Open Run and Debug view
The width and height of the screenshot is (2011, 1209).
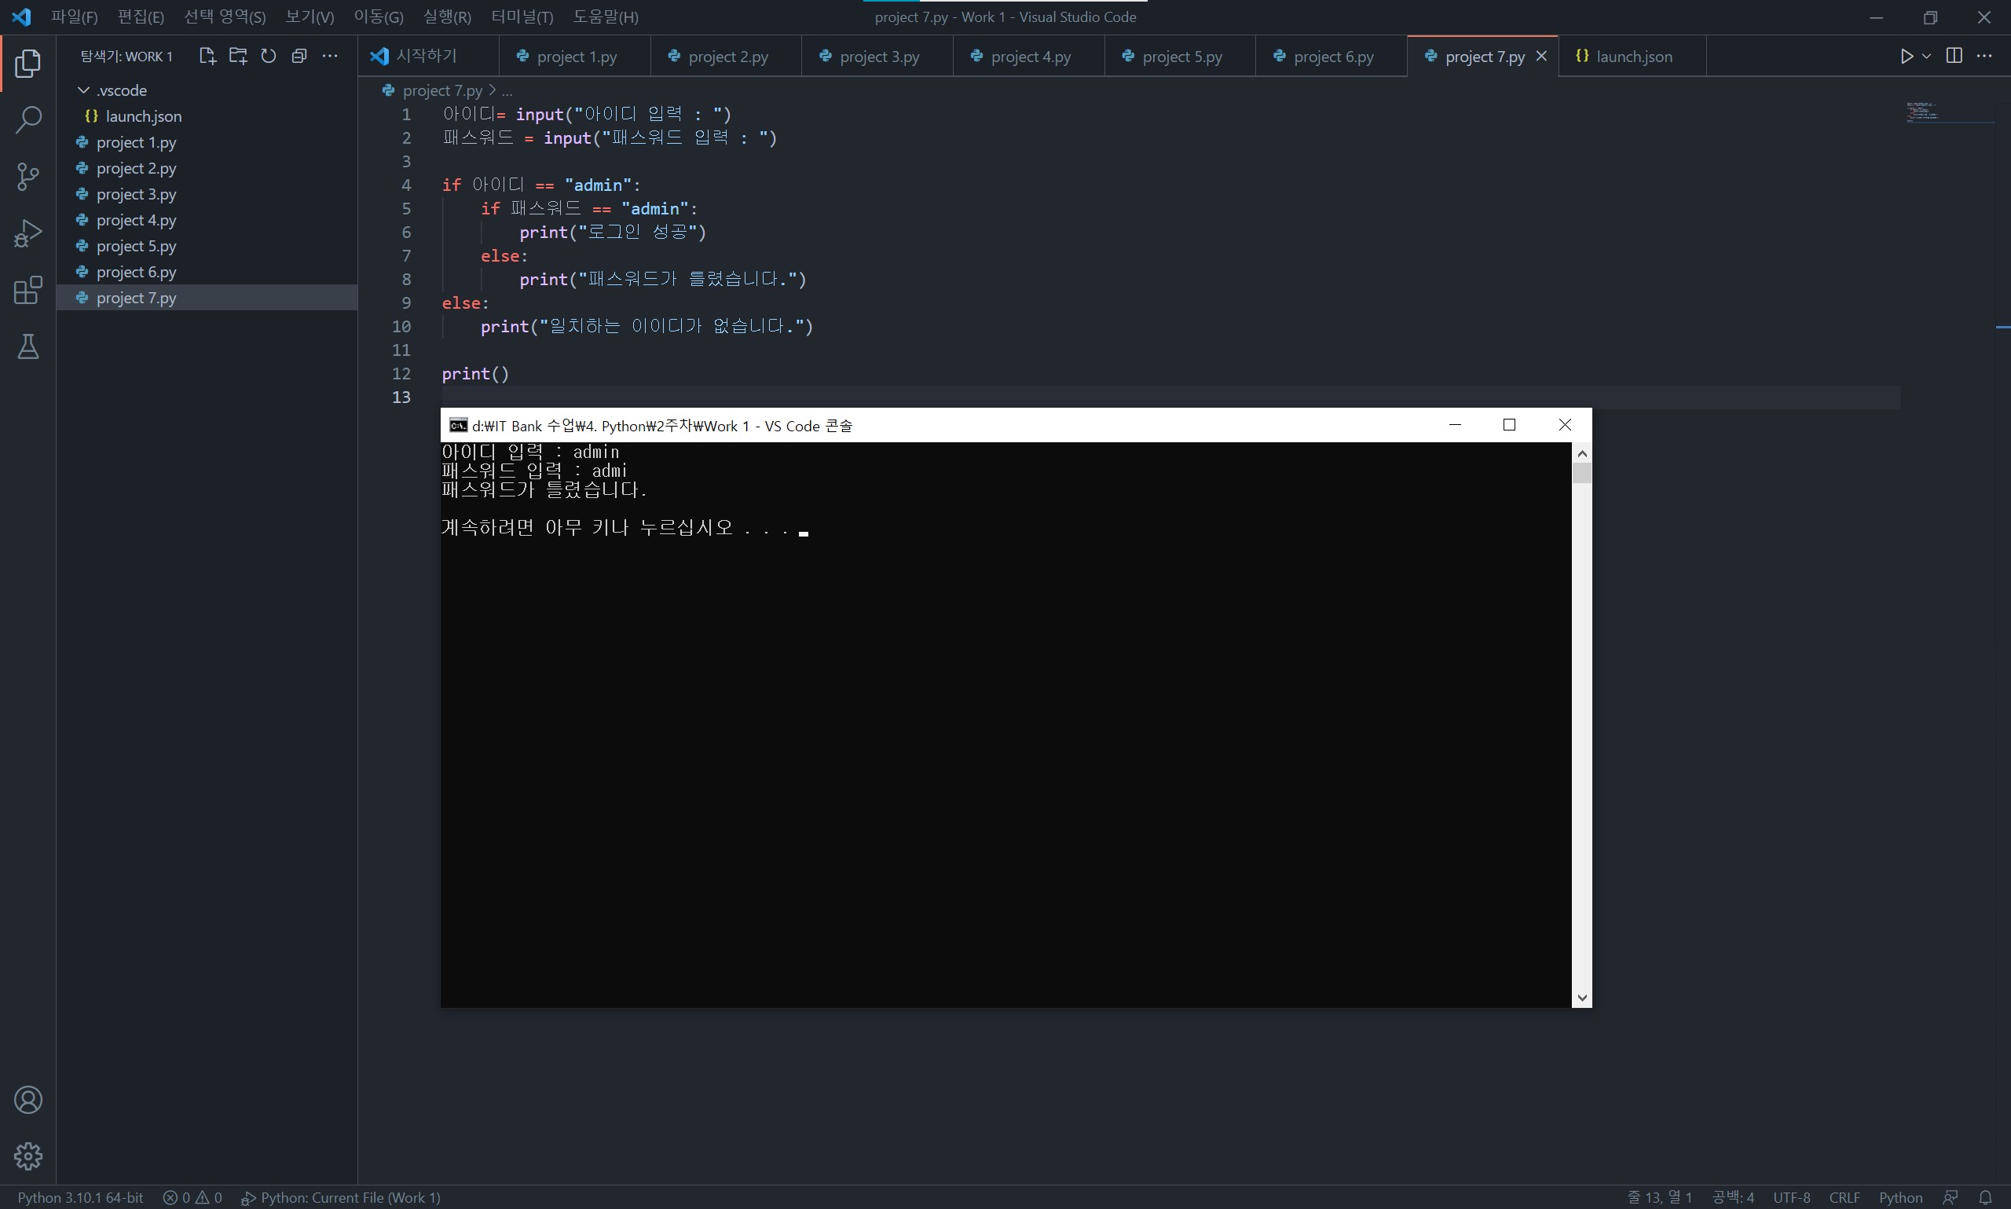tap(27, 234)
